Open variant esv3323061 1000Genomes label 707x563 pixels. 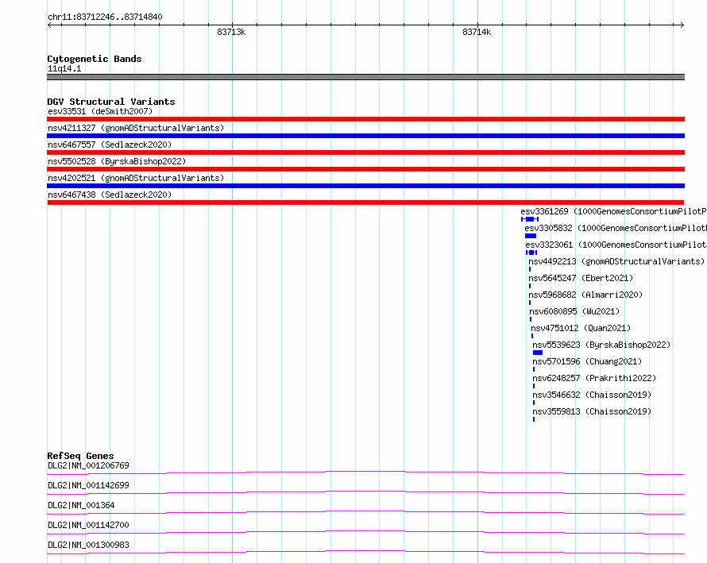click(616, 245)
